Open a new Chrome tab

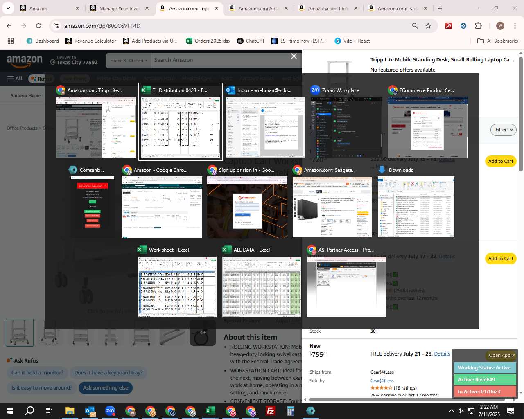pos(440,8)
